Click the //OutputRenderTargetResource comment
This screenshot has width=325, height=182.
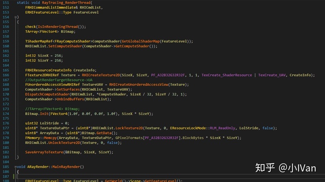(59, 80)
